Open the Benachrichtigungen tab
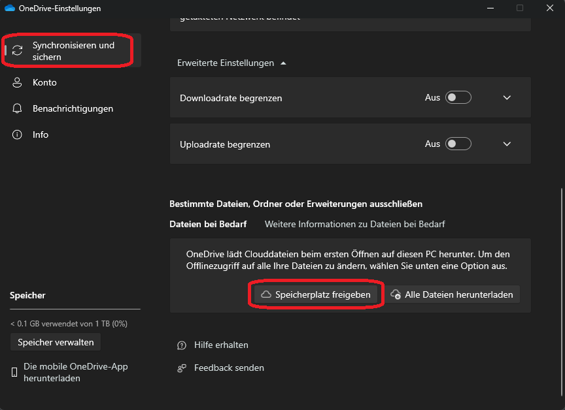This screenshot has height=410, width=565. [x=71, y=108]
